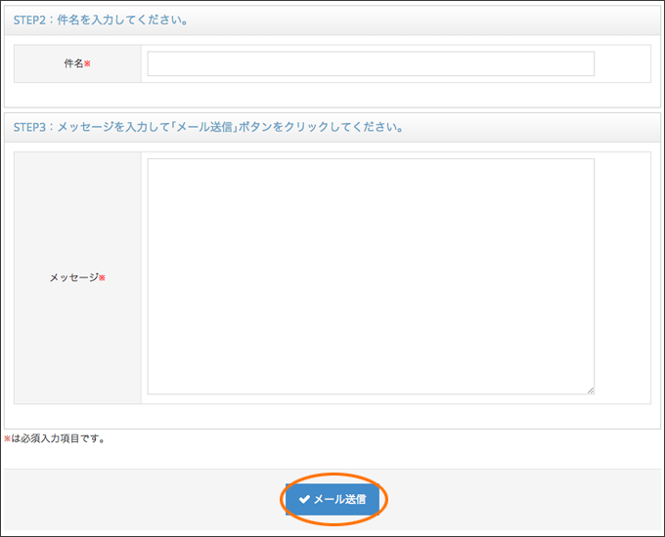Click the 件名 label cell

tap(77, 63)
